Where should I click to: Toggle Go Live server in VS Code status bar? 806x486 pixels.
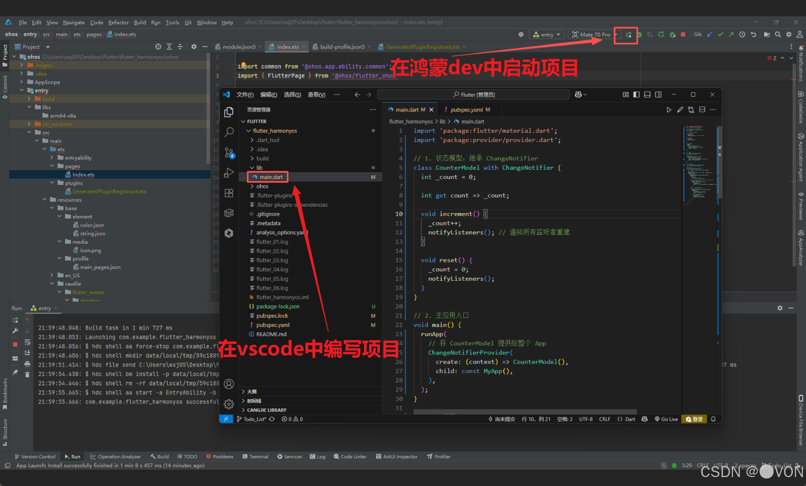pyautogui.click(x=666, y=419)
